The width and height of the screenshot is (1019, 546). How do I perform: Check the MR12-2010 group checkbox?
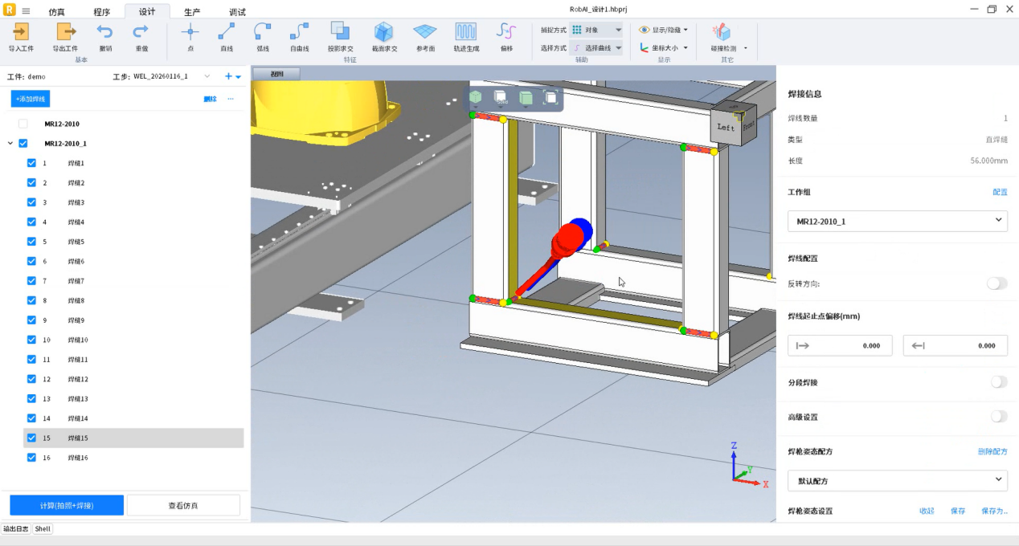pos(23,124)
